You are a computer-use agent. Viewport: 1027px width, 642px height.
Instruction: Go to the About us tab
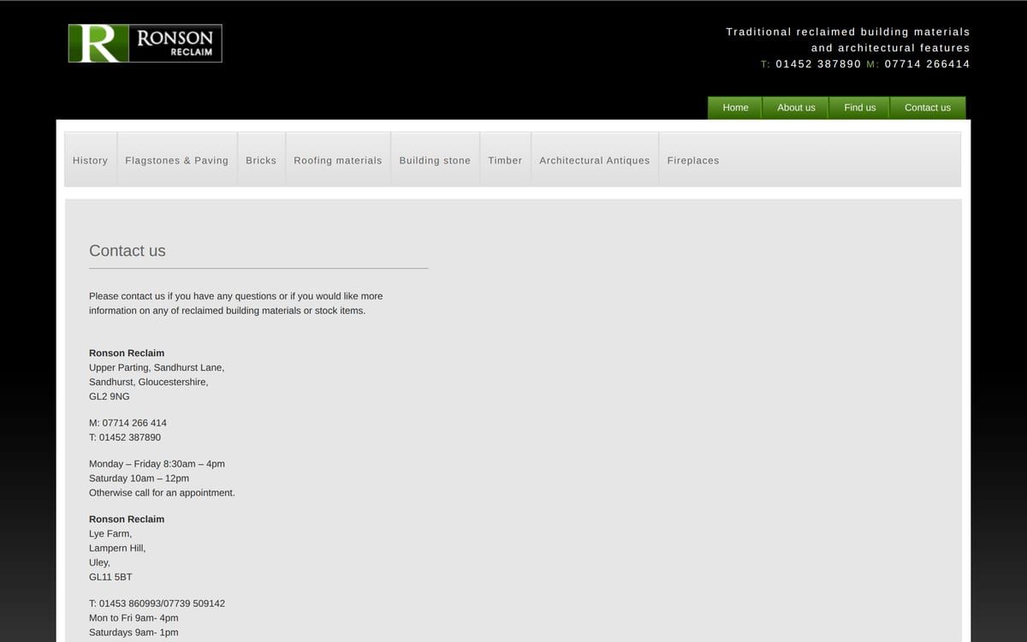point(796,108)
